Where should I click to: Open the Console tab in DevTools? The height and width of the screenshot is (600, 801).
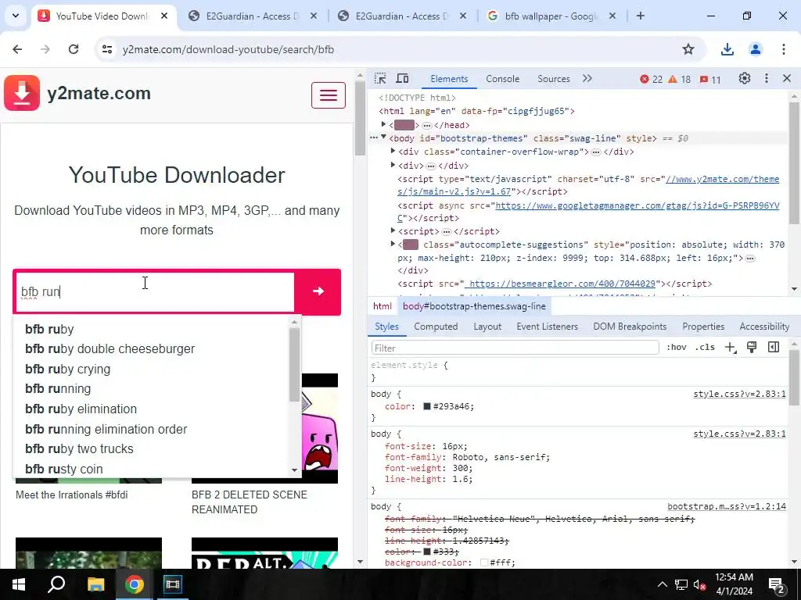click(x=502, y=79)
